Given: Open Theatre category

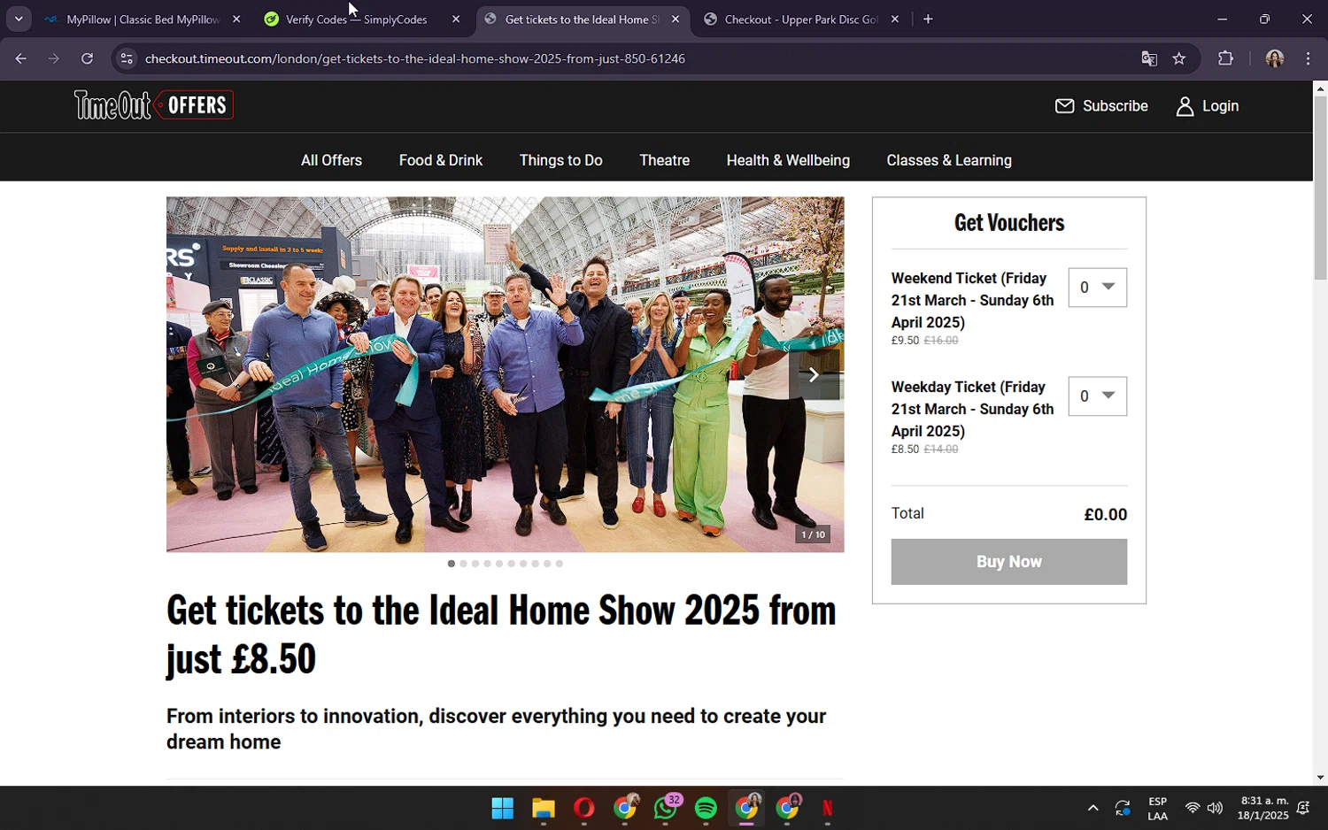Looking at the screenshot, I should click(665, 160).
